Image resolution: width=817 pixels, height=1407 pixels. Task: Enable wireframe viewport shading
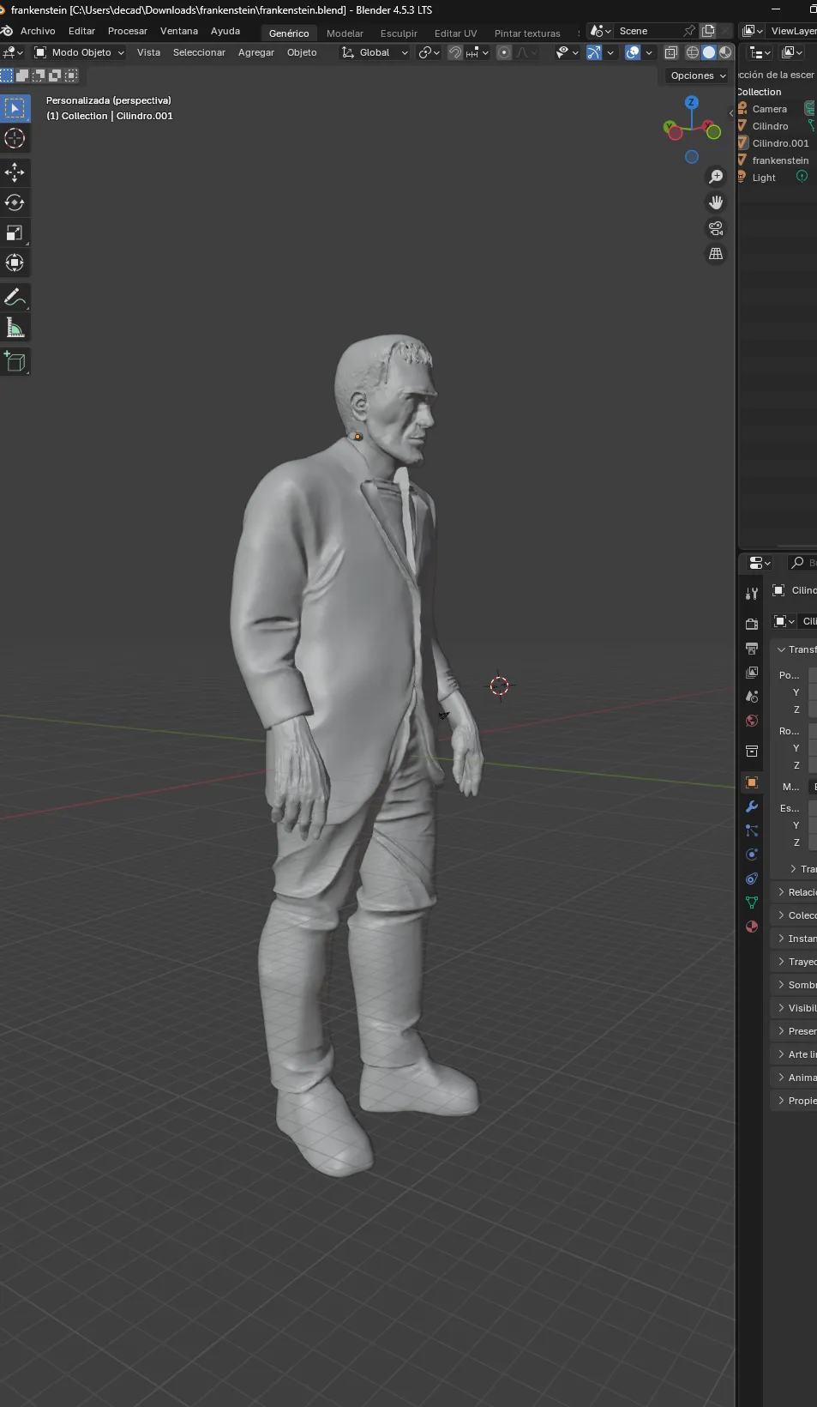tap(693, 52)
